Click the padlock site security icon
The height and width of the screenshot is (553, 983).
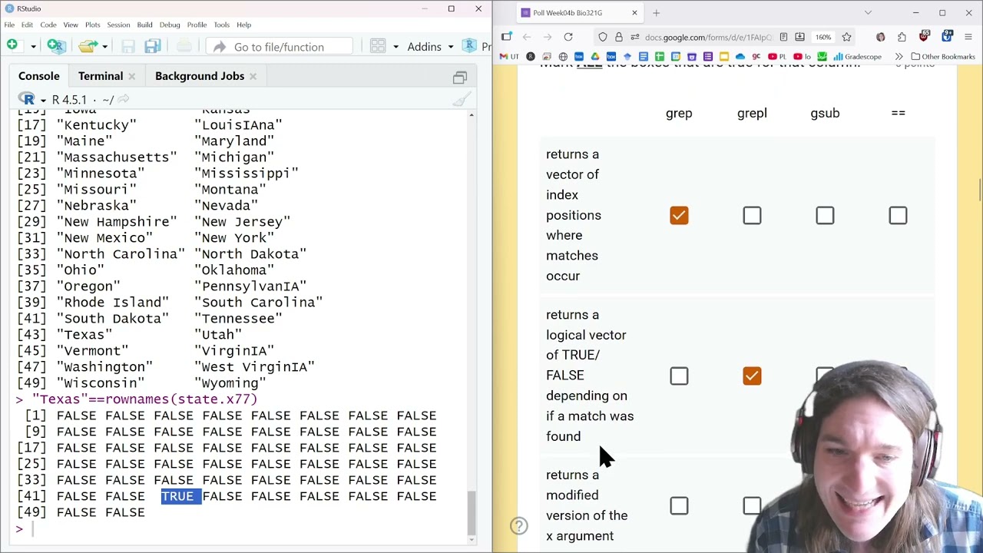coord(621,37)
